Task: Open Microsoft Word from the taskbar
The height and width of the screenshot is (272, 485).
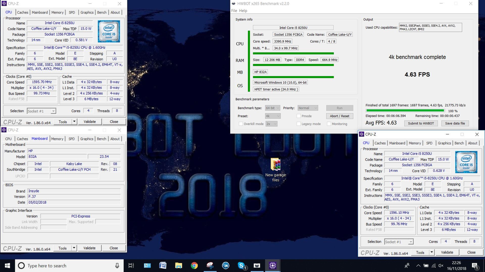Action: 163,266
